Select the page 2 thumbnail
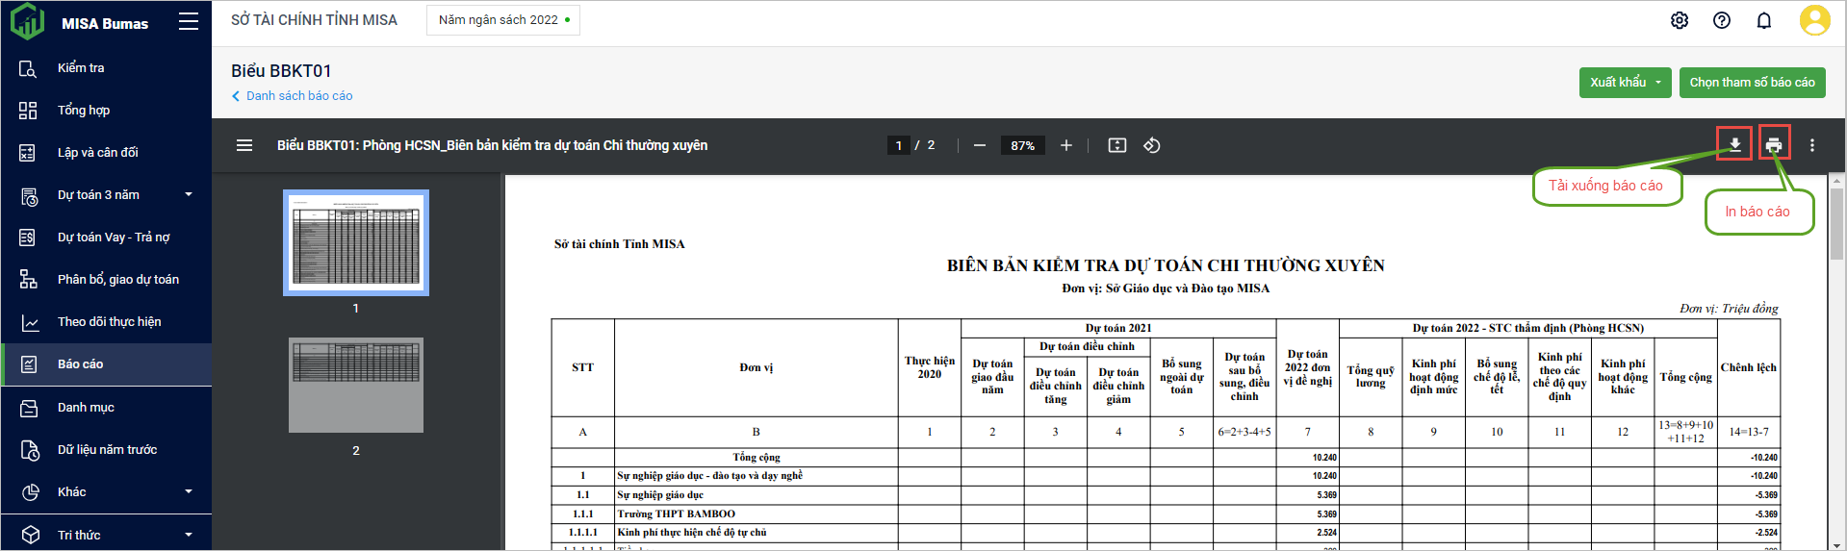This screenshot has height=551, width=1847. click(356, 385)
